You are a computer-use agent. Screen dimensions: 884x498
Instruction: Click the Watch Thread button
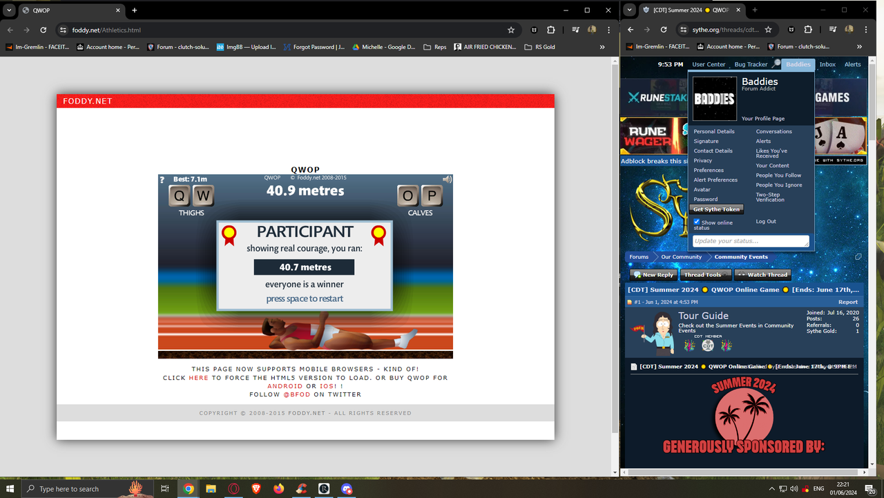(762, 275)
